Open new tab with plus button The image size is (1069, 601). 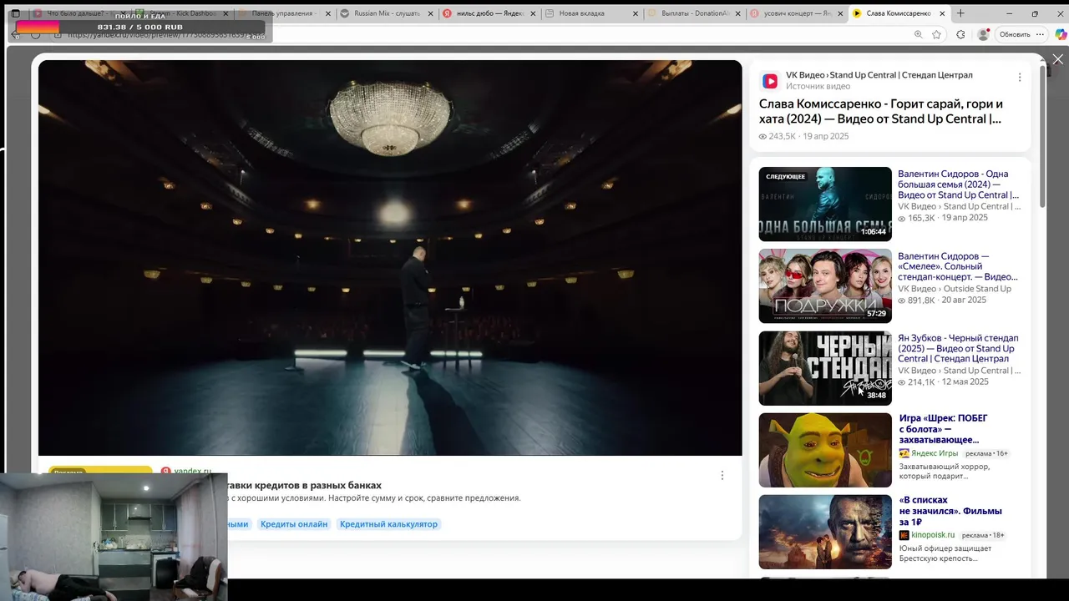960,13
